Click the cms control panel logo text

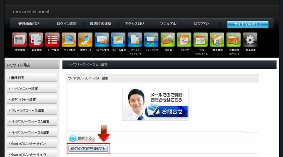tap(31, 12)
